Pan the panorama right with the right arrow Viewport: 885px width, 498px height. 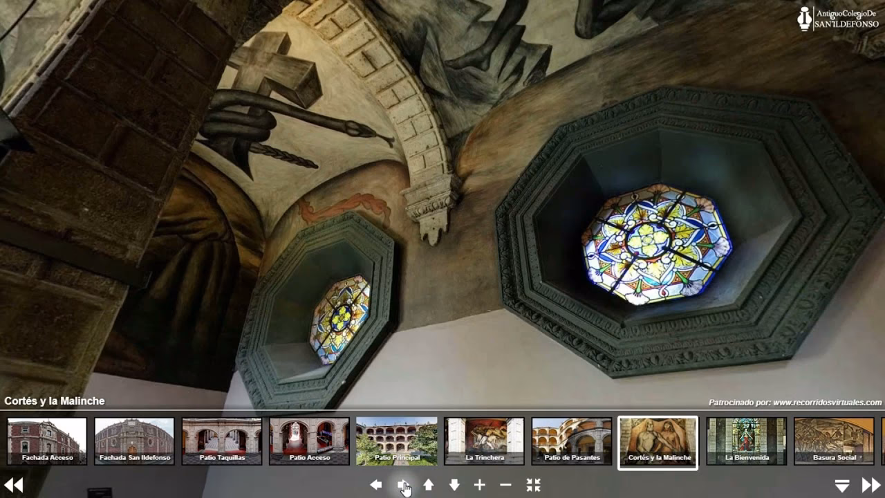coord(402,486)
